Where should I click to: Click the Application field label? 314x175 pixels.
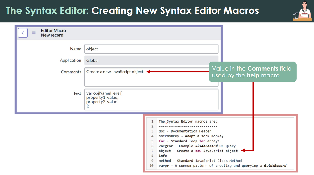pos(70,60)
